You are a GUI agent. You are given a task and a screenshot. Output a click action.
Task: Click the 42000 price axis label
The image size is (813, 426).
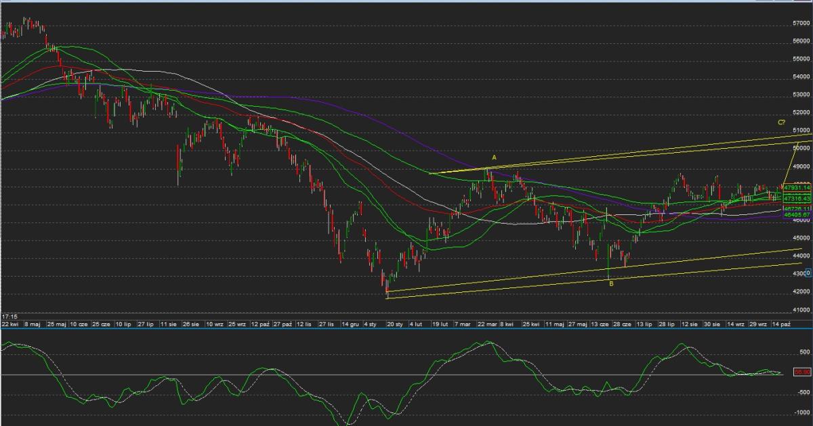[801, 291]
